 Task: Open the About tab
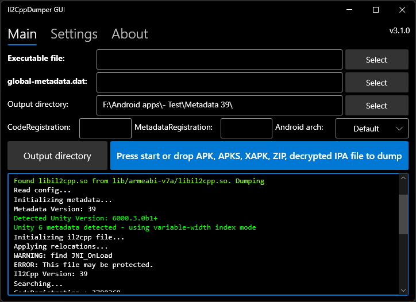(130, 34)
